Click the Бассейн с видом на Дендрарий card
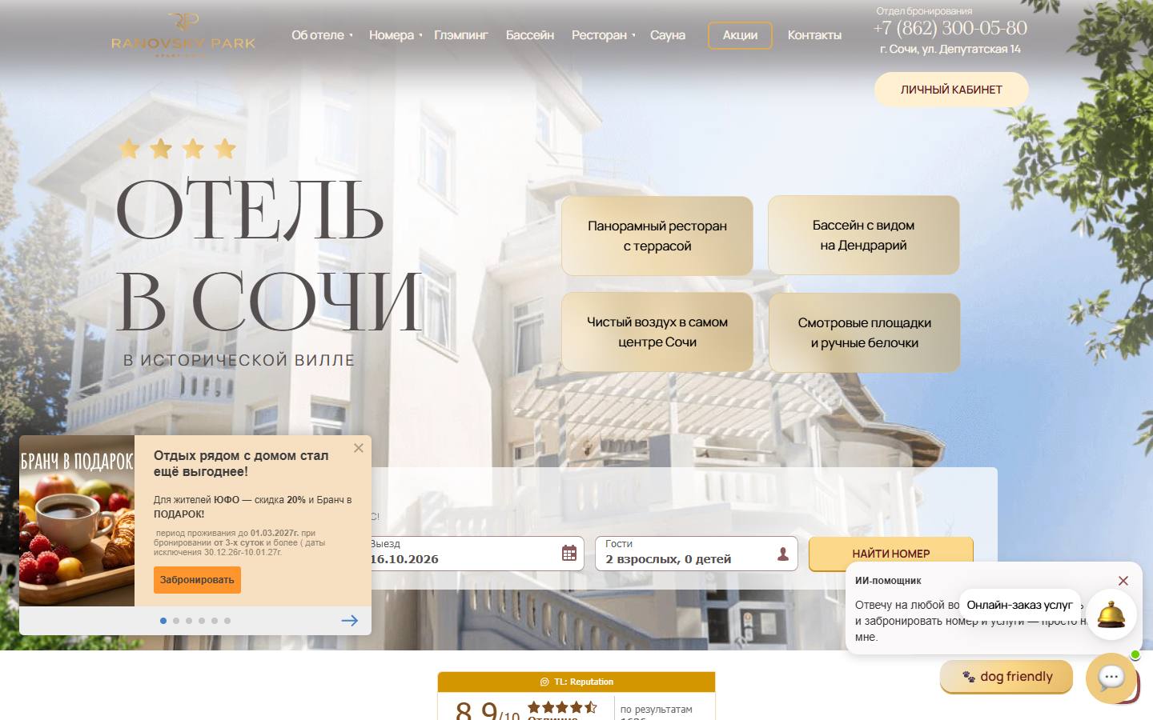 pyautogui.click(x=864, y=235)
